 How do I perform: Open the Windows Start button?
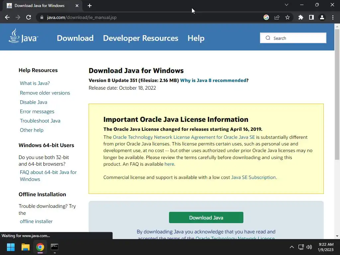point(11,247)
